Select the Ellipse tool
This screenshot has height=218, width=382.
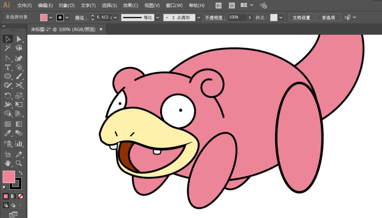click(x=8, y=76)
